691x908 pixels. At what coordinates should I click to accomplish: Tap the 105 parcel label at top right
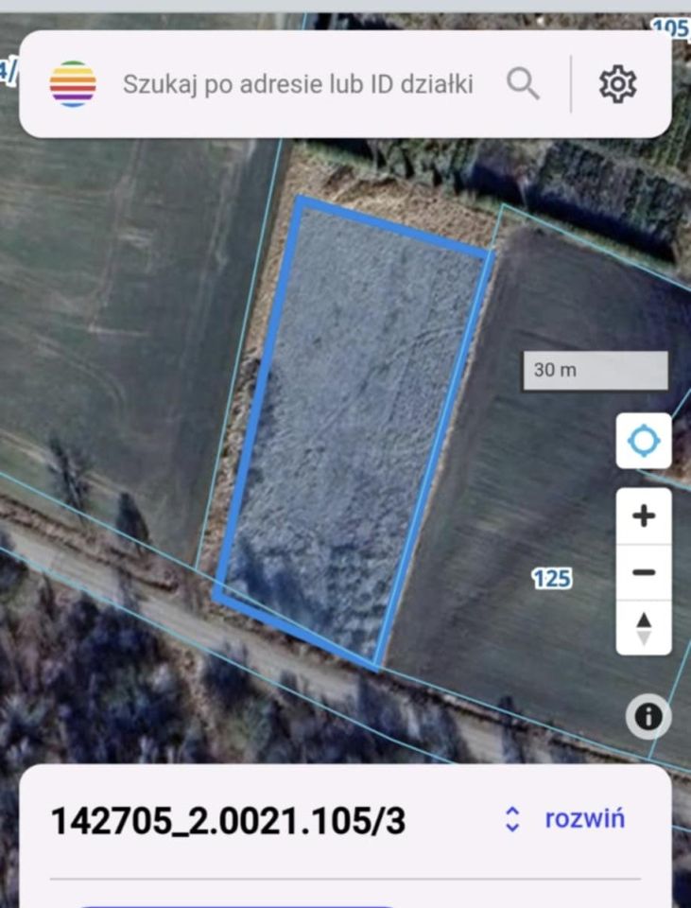pyautogui.click(x=671, y=29)
